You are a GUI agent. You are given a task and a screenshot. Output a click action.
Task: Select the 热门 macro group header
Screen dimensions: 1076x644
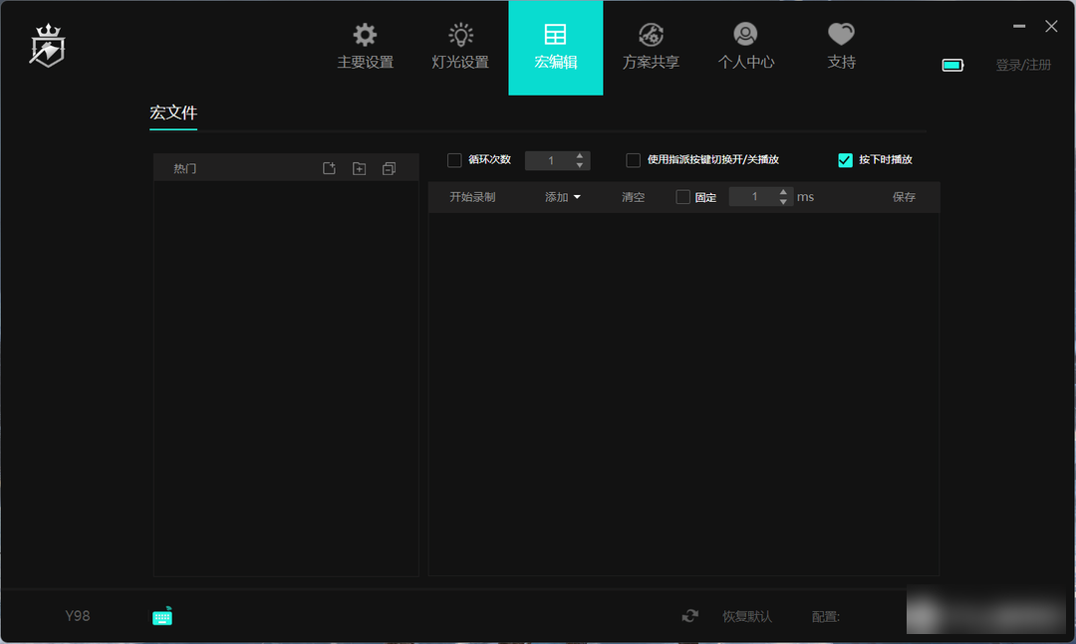pyautogui.click(x=184, y=168)
